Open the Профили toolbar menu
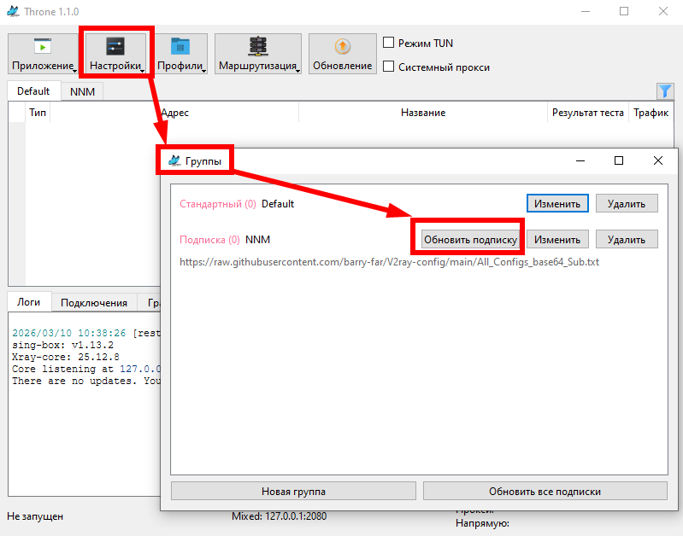This screenshot has width=683, height=536. click(x=180, y=54)
